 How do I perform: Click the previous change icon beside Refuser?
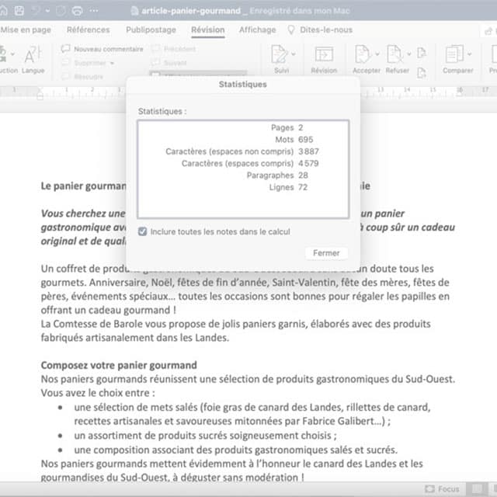click(422, 52)
